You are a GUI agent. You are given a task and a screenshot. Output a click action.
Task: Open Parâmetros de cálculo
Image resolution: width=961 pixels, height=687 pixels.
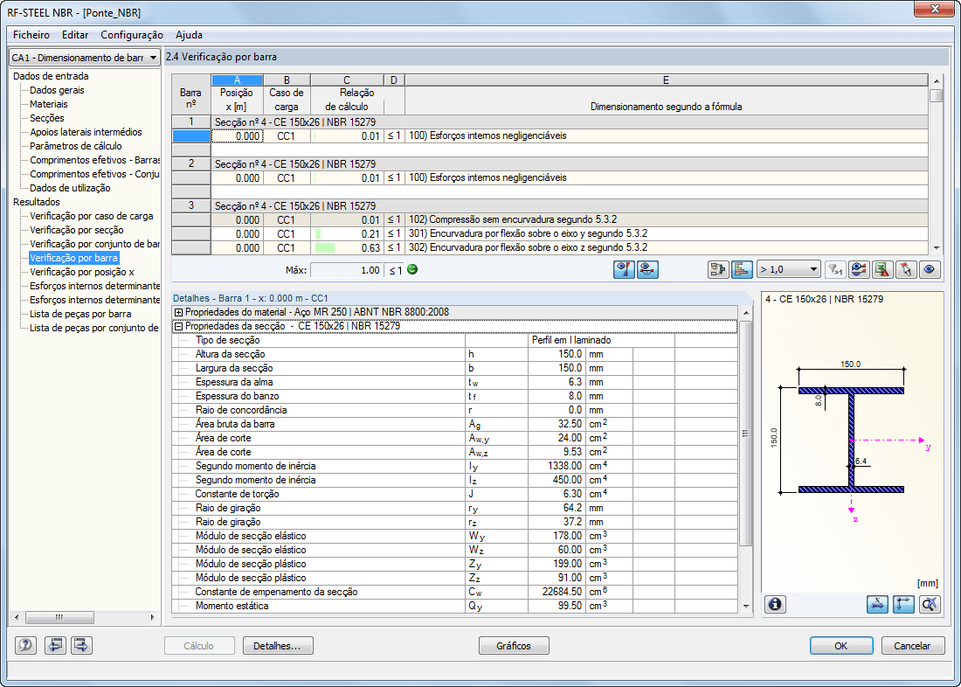point(75,146)
